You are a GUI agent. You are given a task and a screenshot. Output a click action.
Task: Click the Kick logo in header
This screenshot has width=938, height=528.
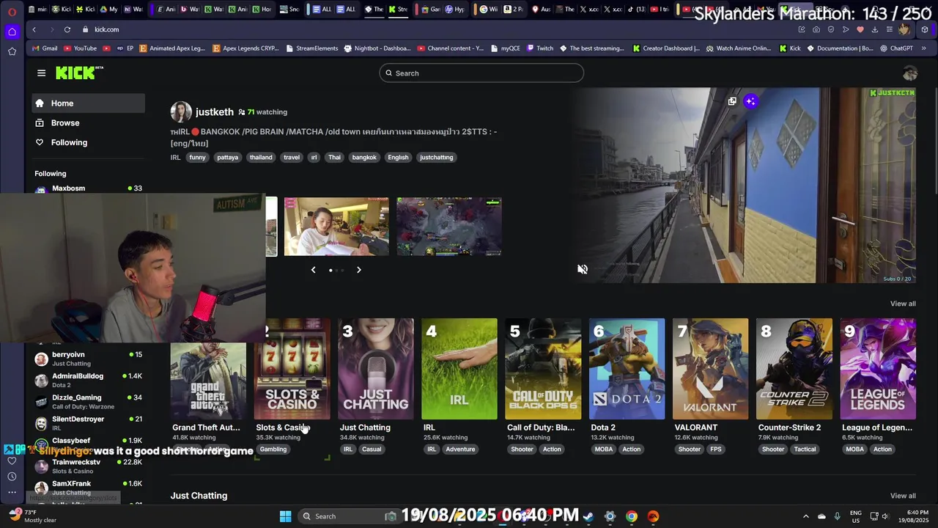pyautogui.click(x=79, y=73)
